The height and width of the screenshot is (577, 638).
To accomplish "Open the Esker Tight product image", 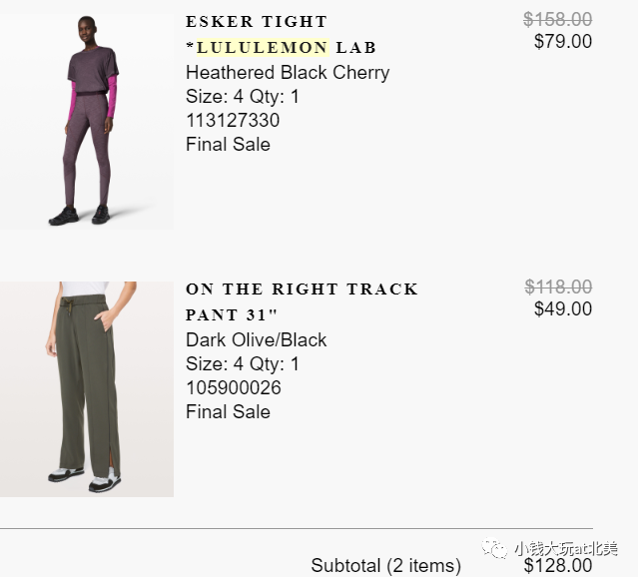I will (87, 122).
